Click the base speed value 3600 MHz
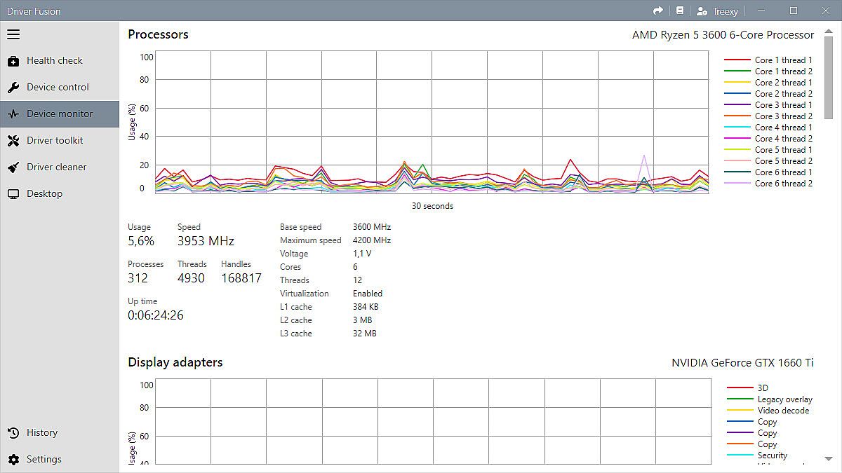This screenshot has height=473, width=842. click(372, 227)
